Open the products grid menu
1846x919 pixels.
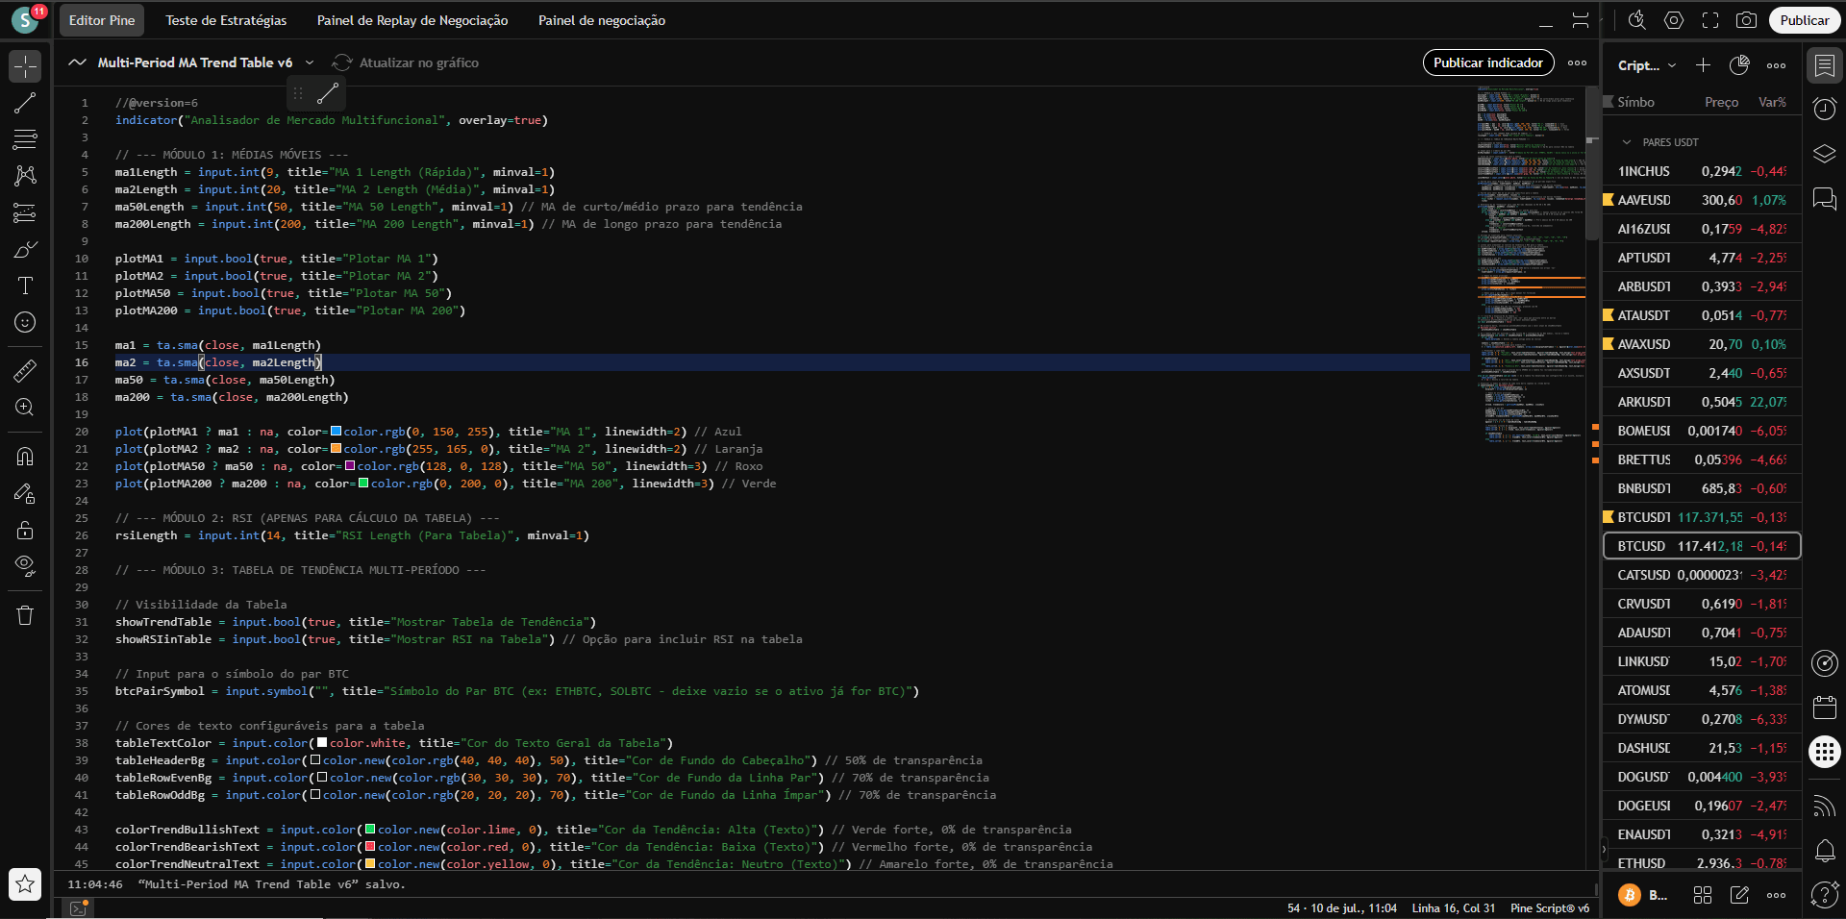click(x=1825, y=752)
